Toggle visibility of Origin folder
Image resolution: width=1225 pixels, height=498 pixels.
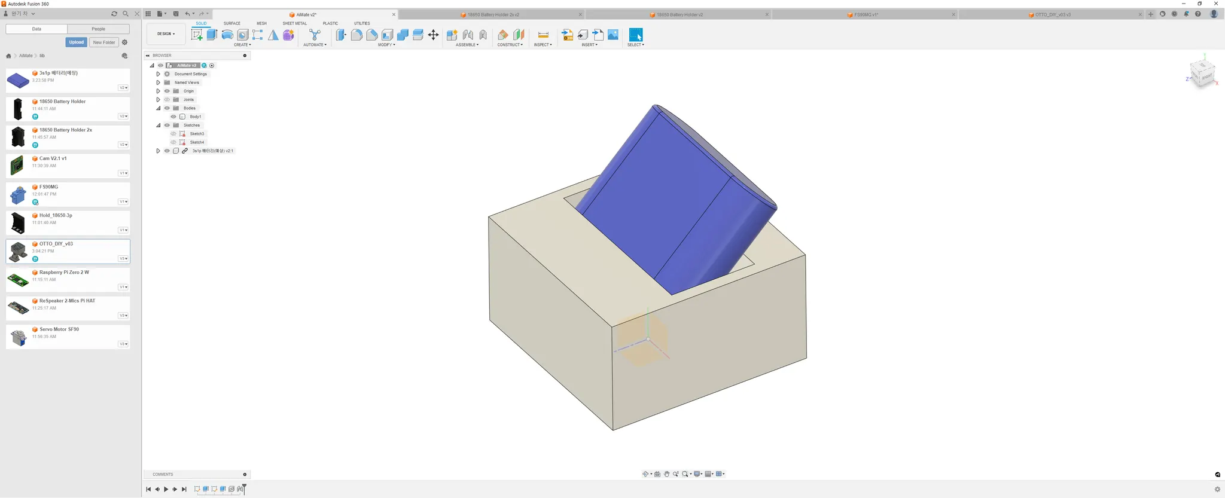click(x=167, y=91)
